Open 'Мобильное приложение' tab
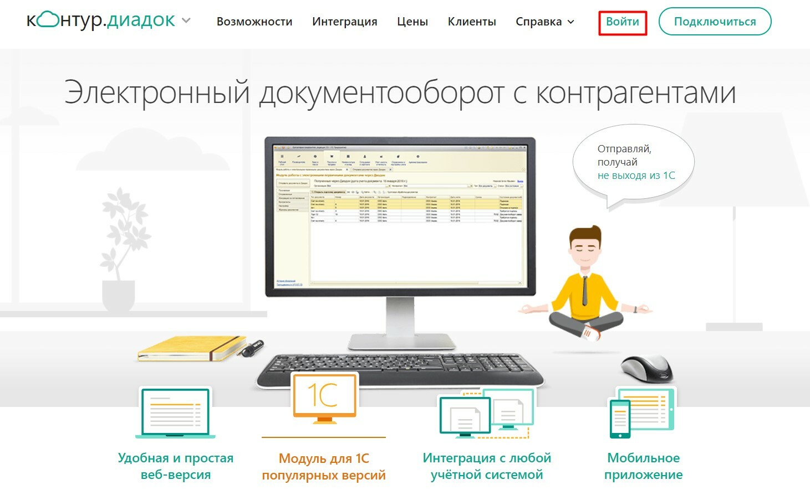Image resolution: width=810 pixels, height=490 pixels. pyautogui.click(x=643, y=466)
